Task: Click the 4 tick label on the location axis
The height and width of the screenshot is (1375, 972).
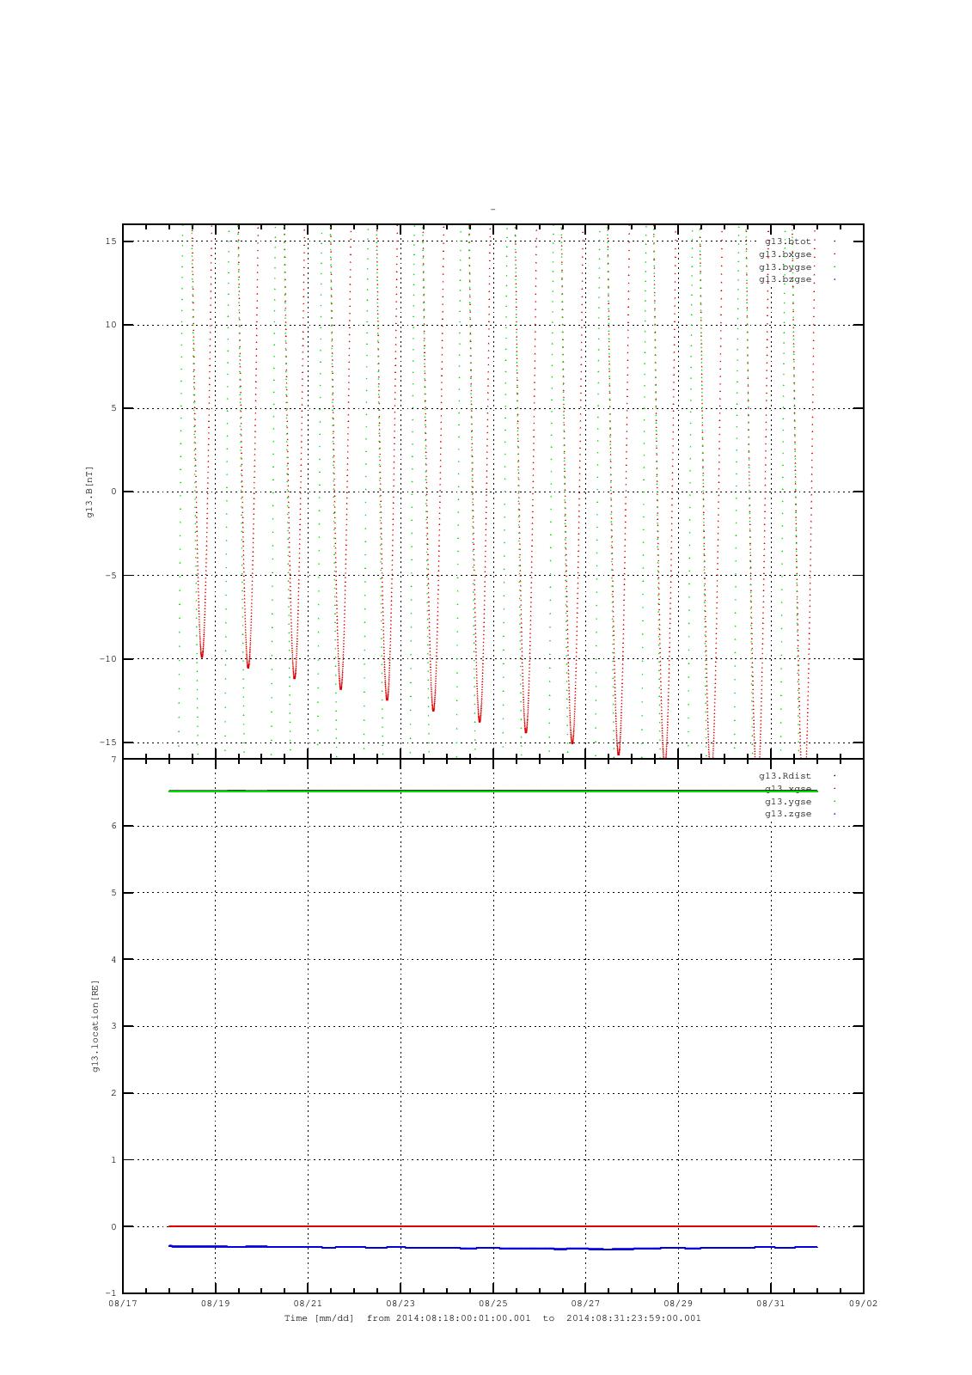Action: click(113, 960)
